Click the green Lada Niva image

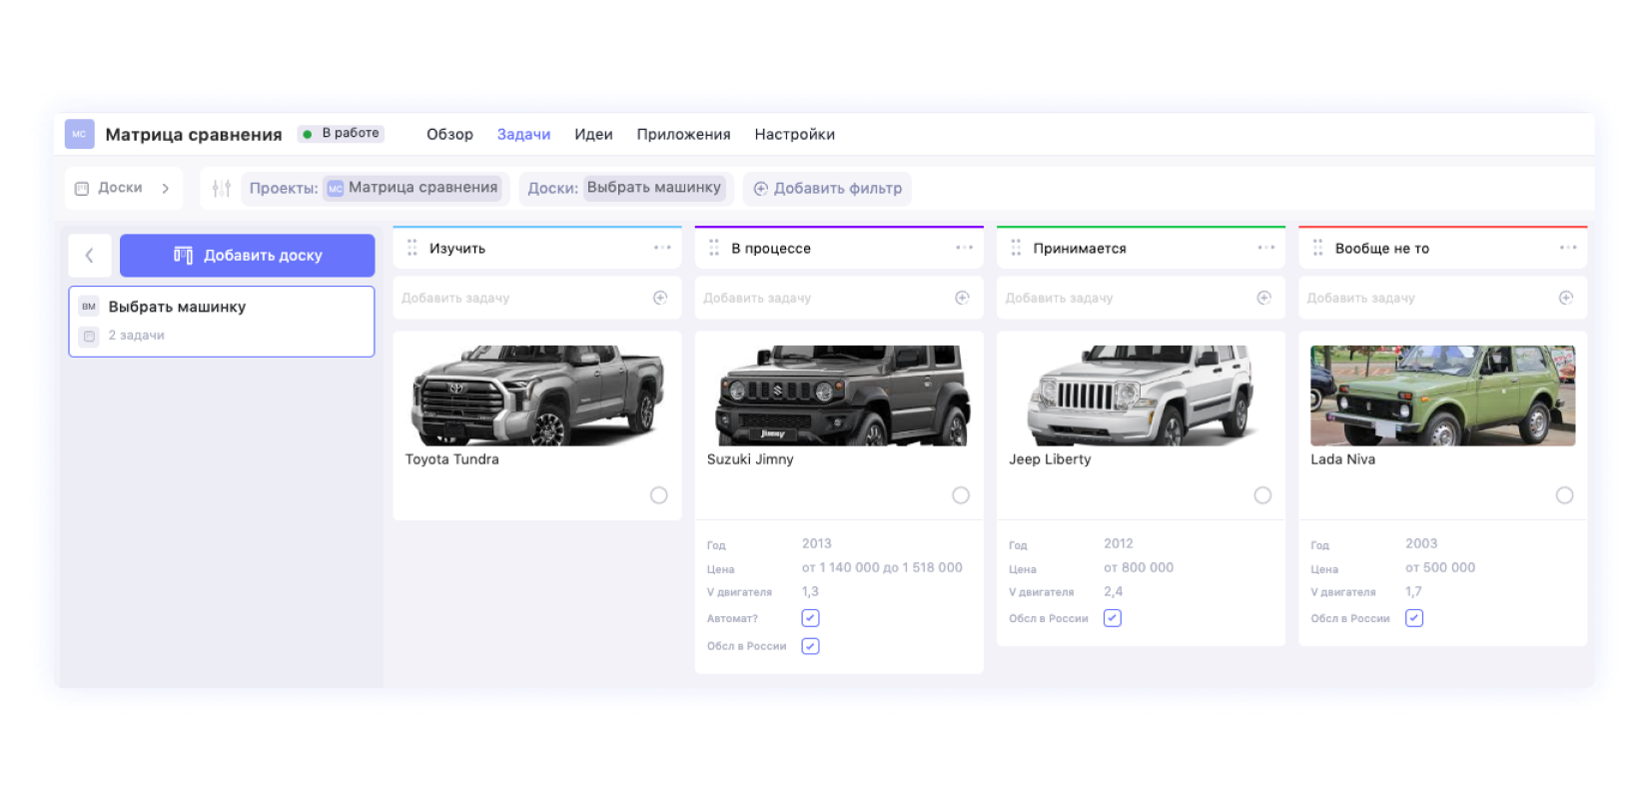1442,396
